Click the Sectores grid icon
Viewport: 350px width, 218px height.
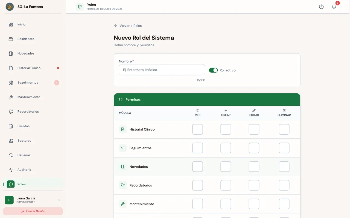[11, 141]
